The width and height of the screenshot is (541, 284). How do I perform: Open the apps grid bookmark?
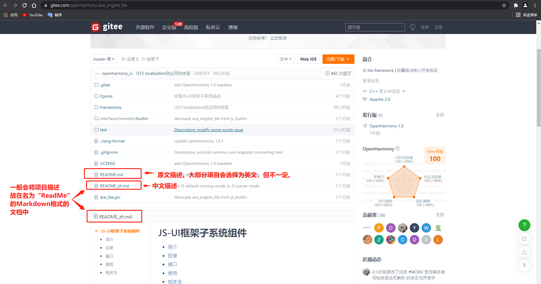click(10, 15)
